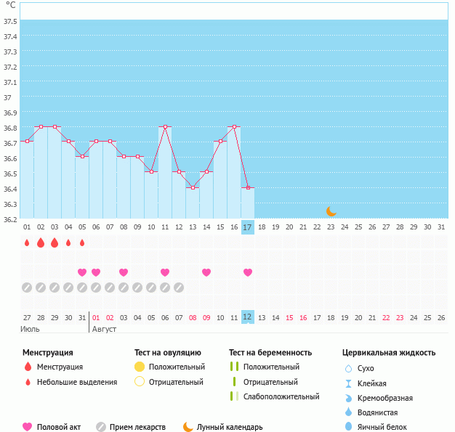Click the 'Слабоположительный' pregnancy test legend label
The image size is (455, 432).
281,396
